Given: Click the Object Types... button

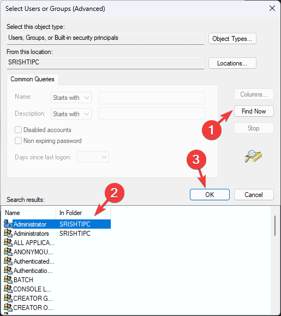Looking at the screenshot, I should click(232, 39).
